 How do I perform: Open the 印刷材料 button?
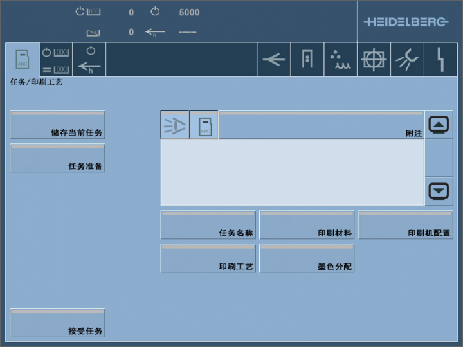[307, 225]
